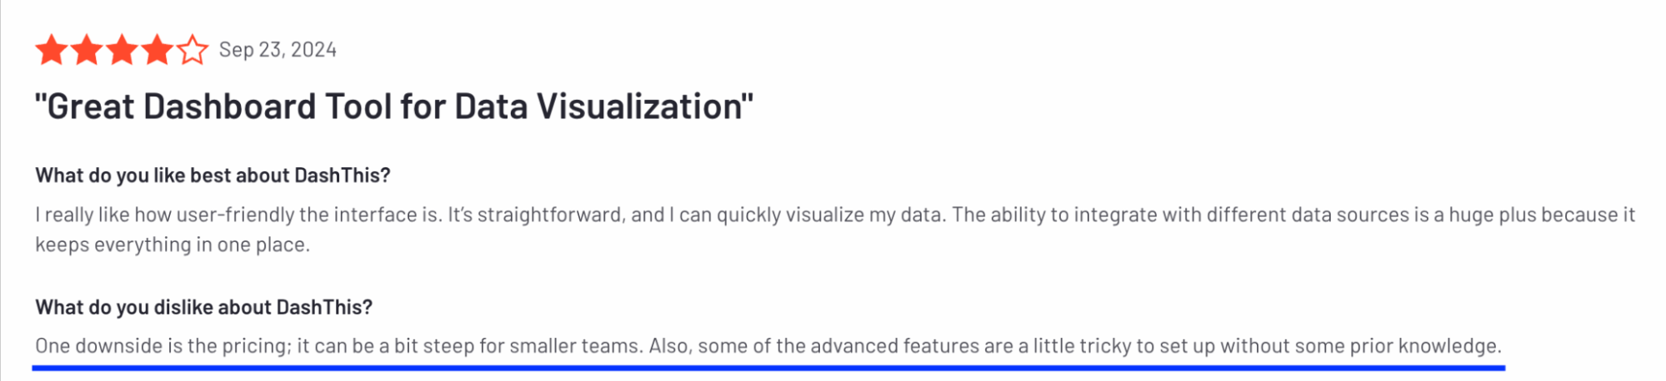1666x381 pixels.
Task: Click the first filled orange star
Action: point(52,51)
